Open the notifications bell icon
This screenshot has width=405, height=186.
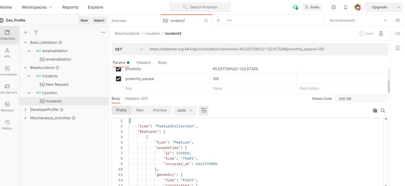click(346, 7)
